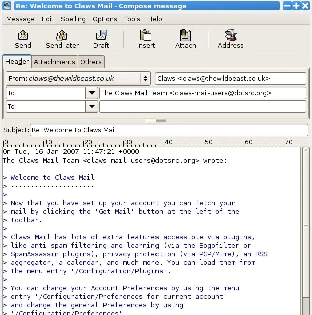
Task: Click the Subject field
Action: [169, 130]
